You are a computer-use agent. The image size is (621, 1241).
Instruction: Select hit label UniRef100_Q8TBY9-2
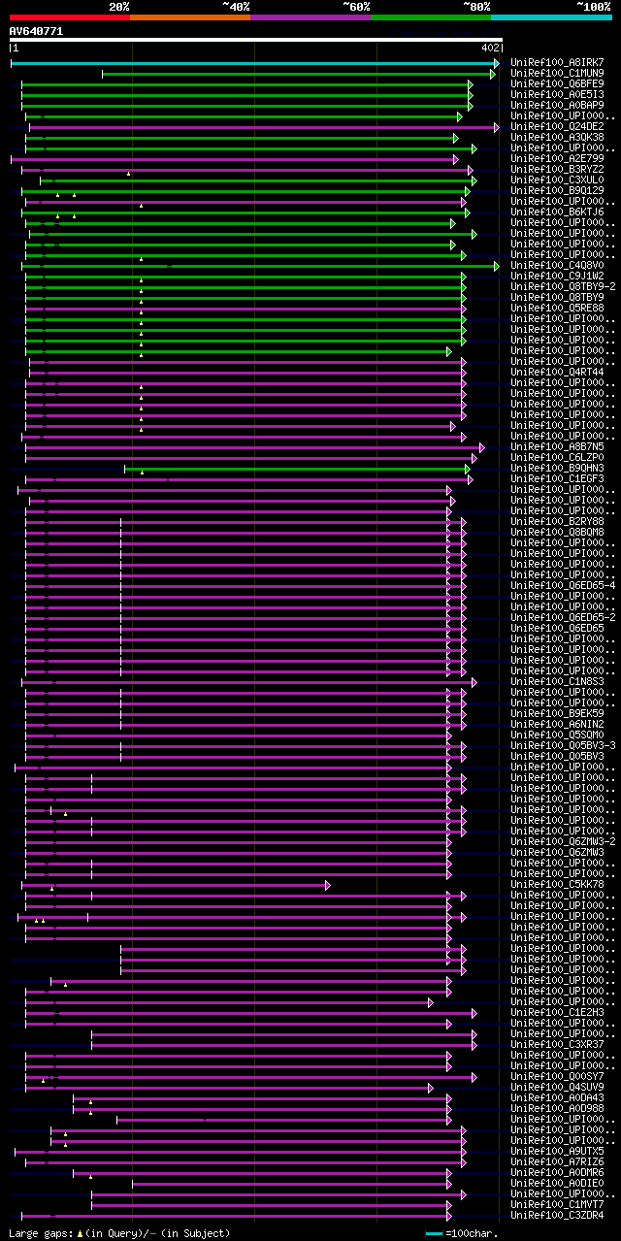[x=563, y=287]
